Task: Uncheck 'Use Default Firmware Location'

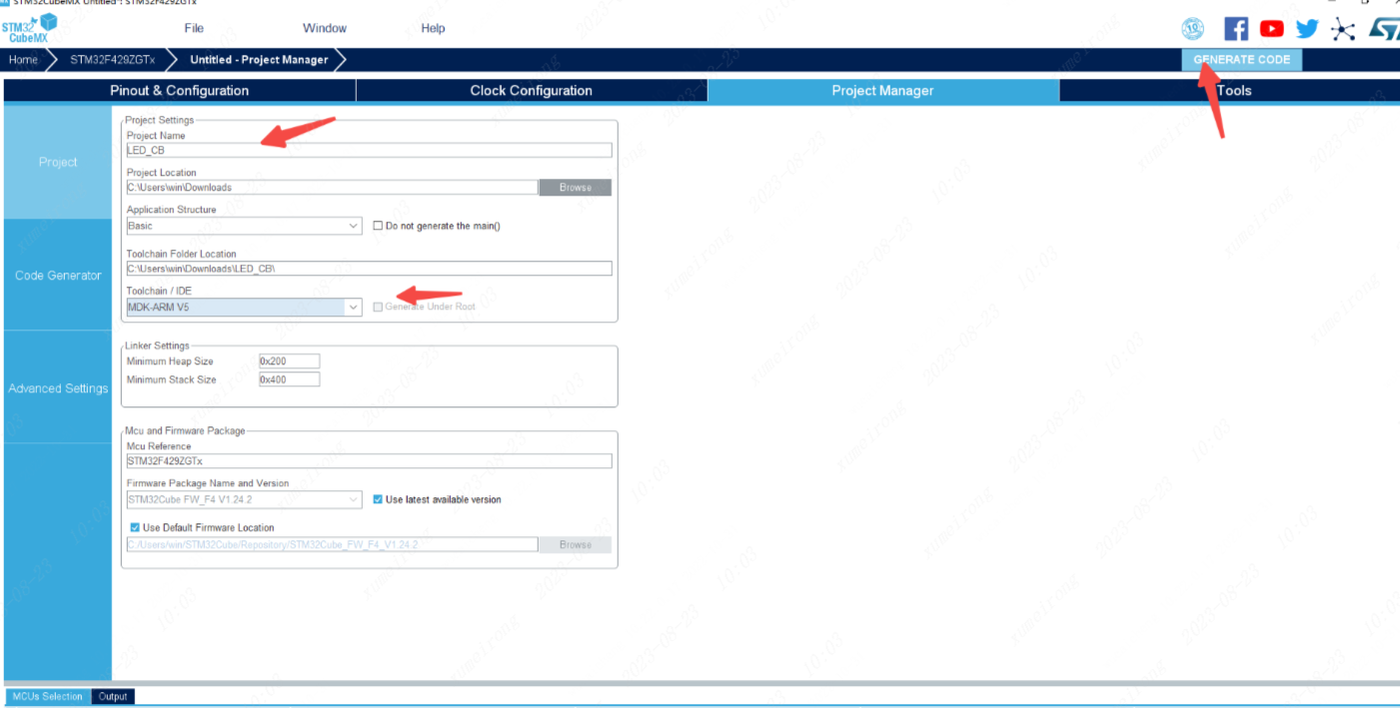Action: click(135, 527)
